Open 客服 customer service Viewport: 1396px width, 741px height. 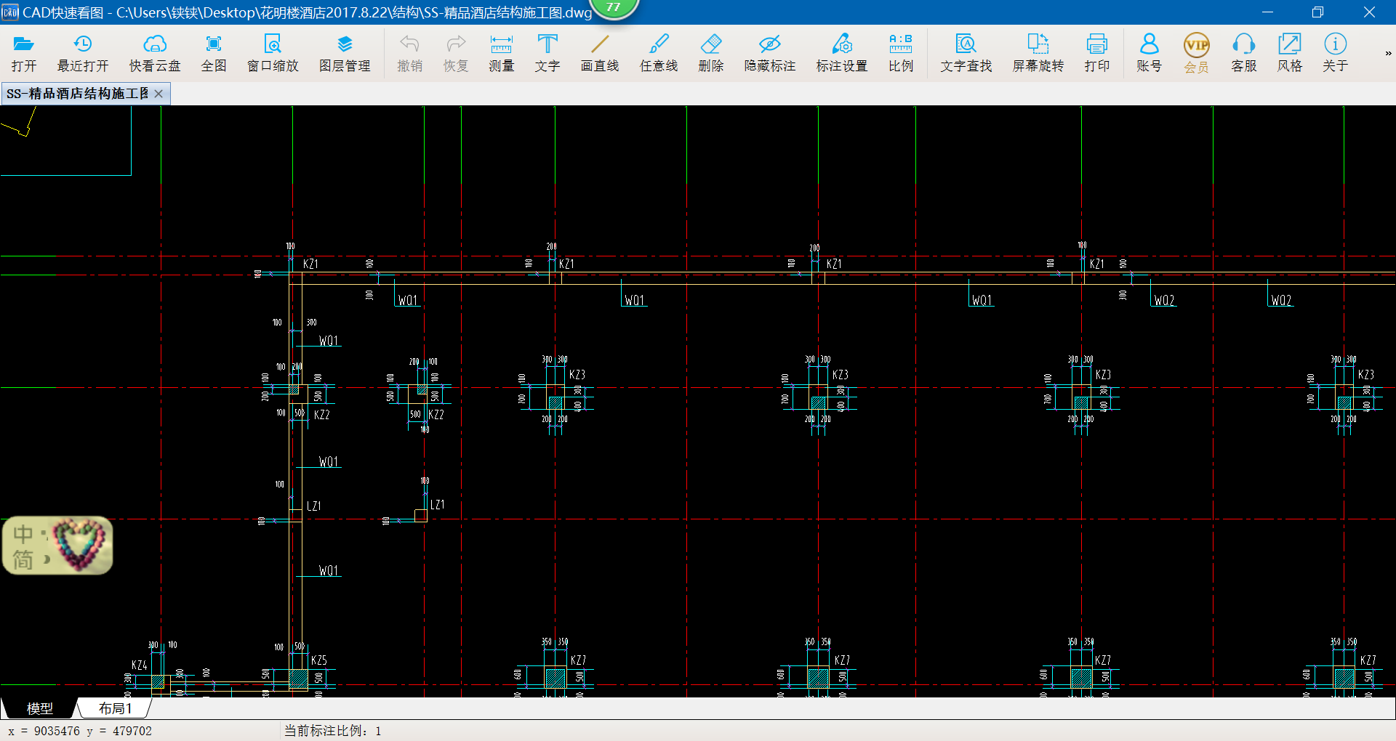click(x=1244, y=54)
